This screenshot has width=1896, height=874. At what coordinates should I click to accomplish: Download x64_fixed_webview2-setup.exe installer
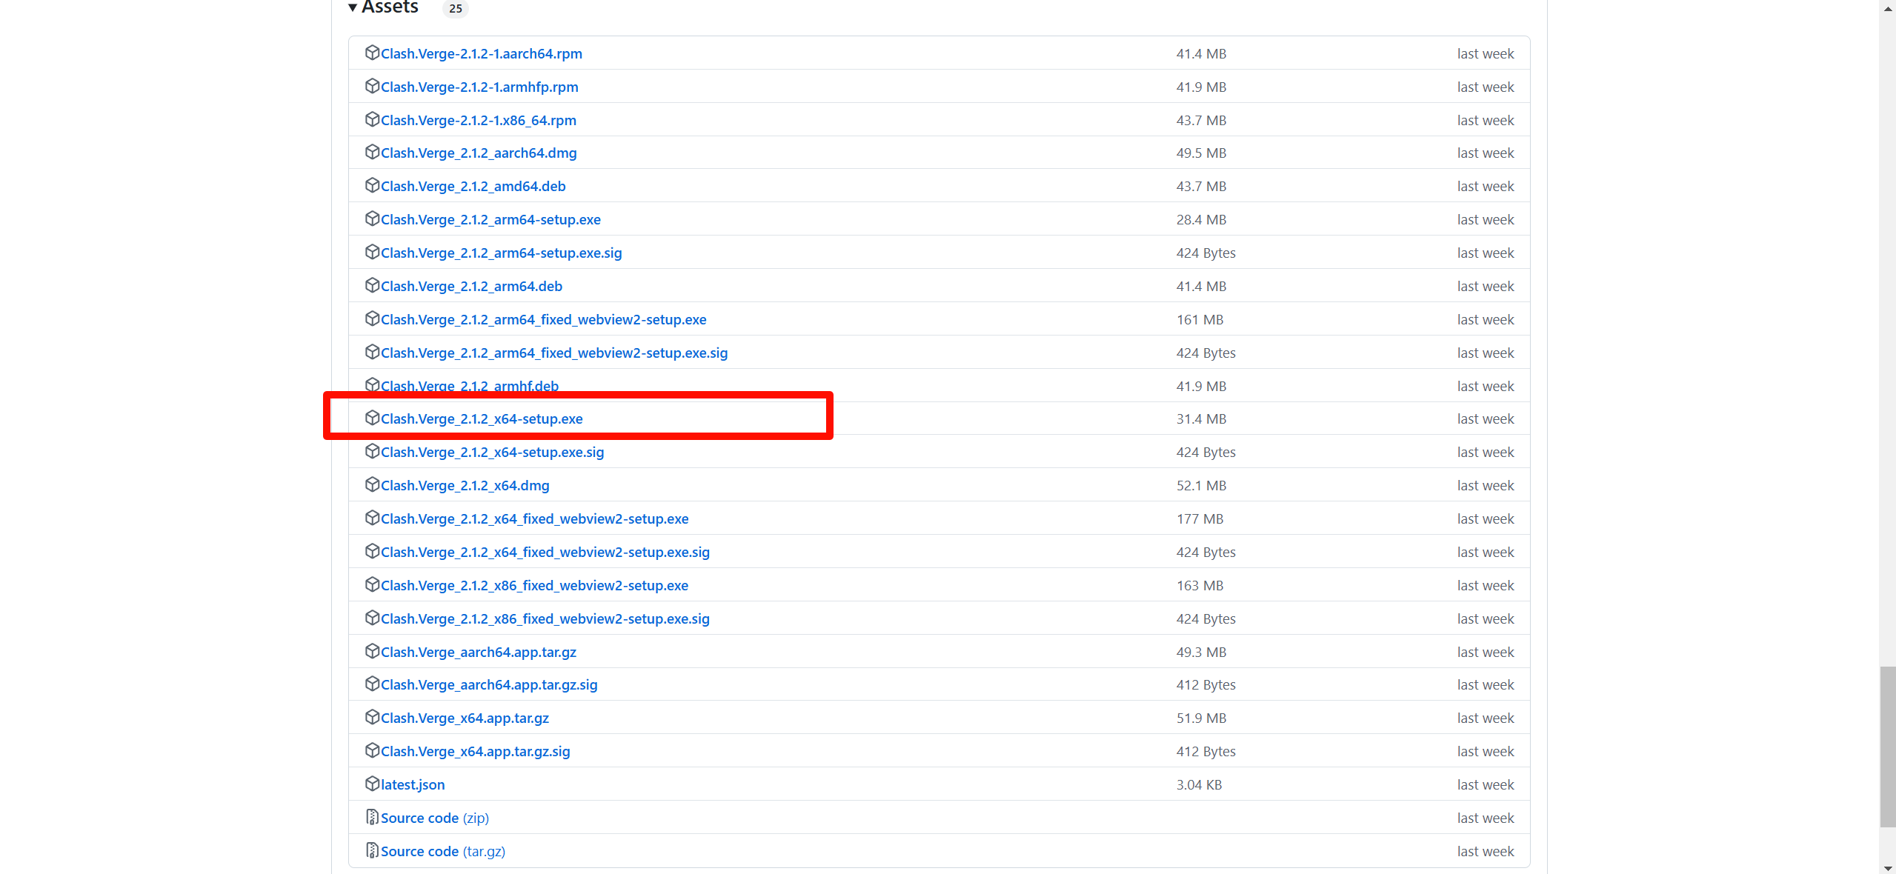[534, 519]
